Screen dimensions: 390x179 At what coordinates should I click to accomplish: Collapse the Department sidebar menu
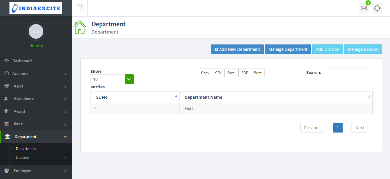25,137
